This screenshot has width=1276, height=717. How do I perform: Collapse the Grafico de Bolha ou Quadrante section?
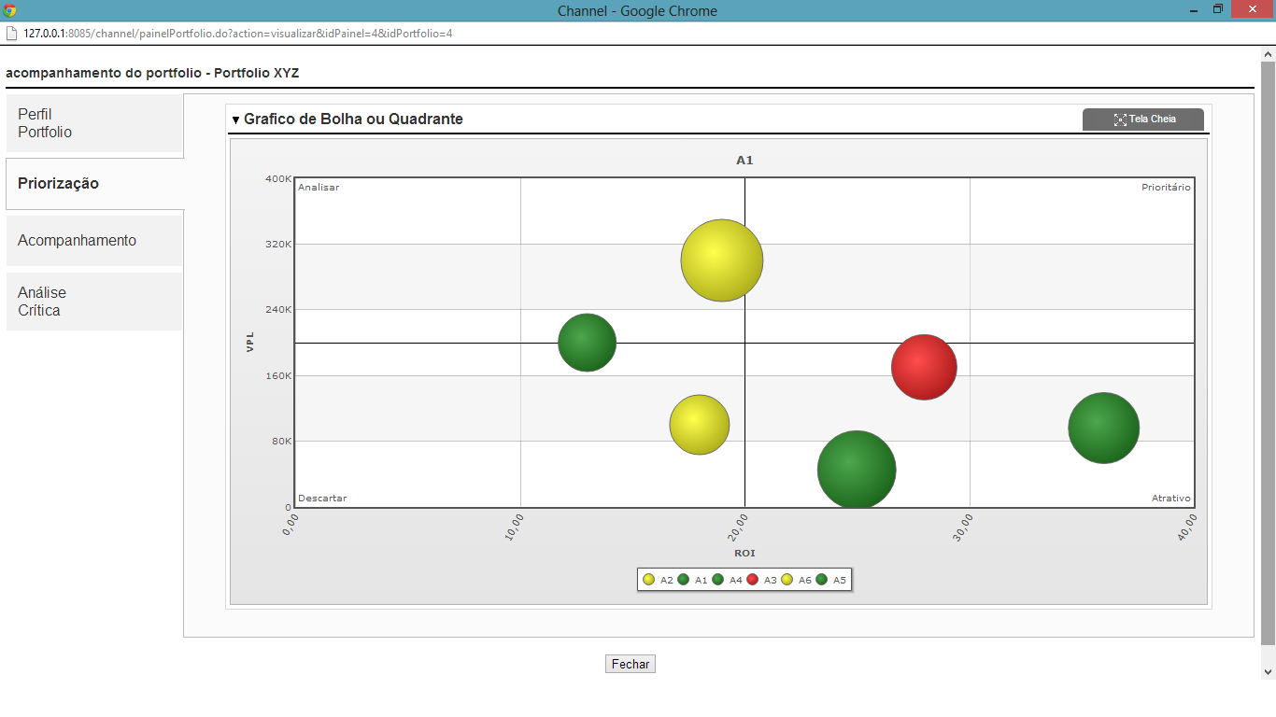[235, 120]
